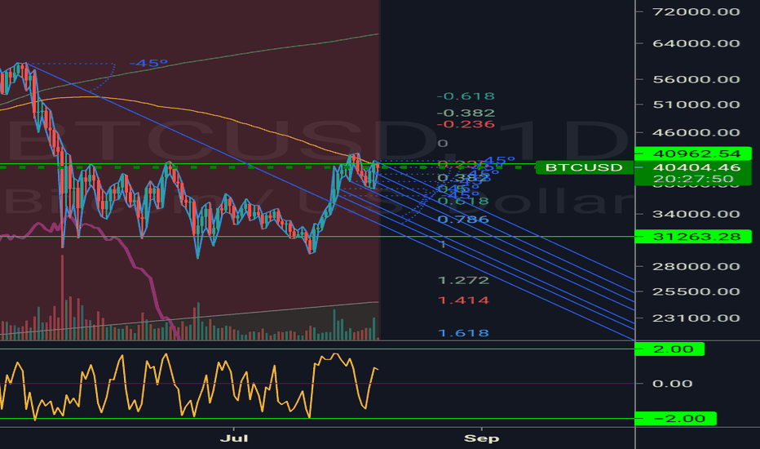Click the 72000.00 price scale value
Image resolution: width=760 pixels, height=449 pixels.
pyautogui.click(x=696, y=11)
